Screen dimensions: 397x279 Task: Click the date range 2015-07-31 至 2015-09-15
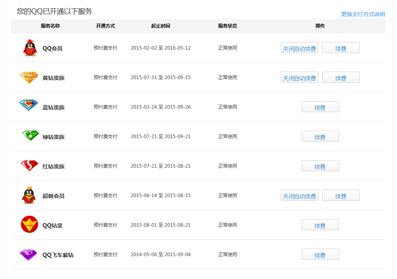point(161,78)
